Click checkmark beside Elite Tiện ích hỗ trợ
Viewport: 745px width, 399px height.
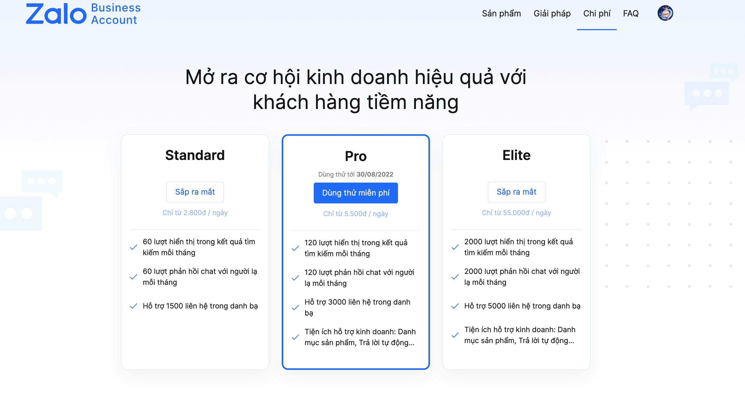pyautogui.click(x=455, y=335)
